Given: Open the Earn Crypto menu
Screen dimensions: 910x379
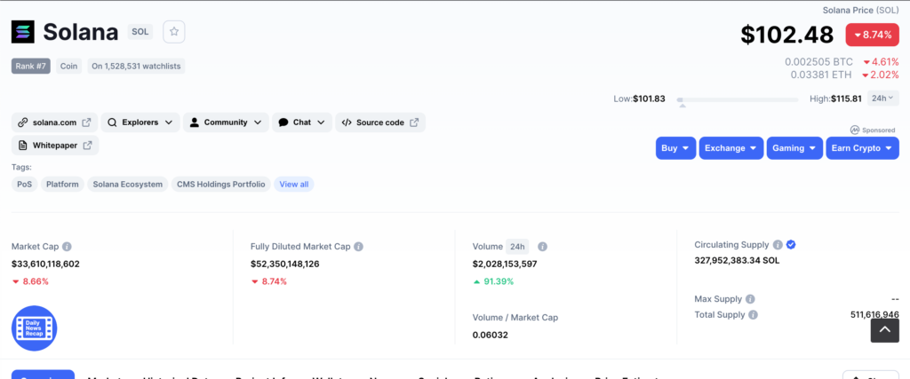Looking at the screenshot, I should [862, 148].
